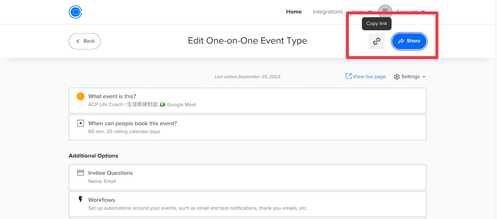Go back using the Back button
Image resolution: width=497 pixels, height=219 pixels.
[x=84, y=41]
